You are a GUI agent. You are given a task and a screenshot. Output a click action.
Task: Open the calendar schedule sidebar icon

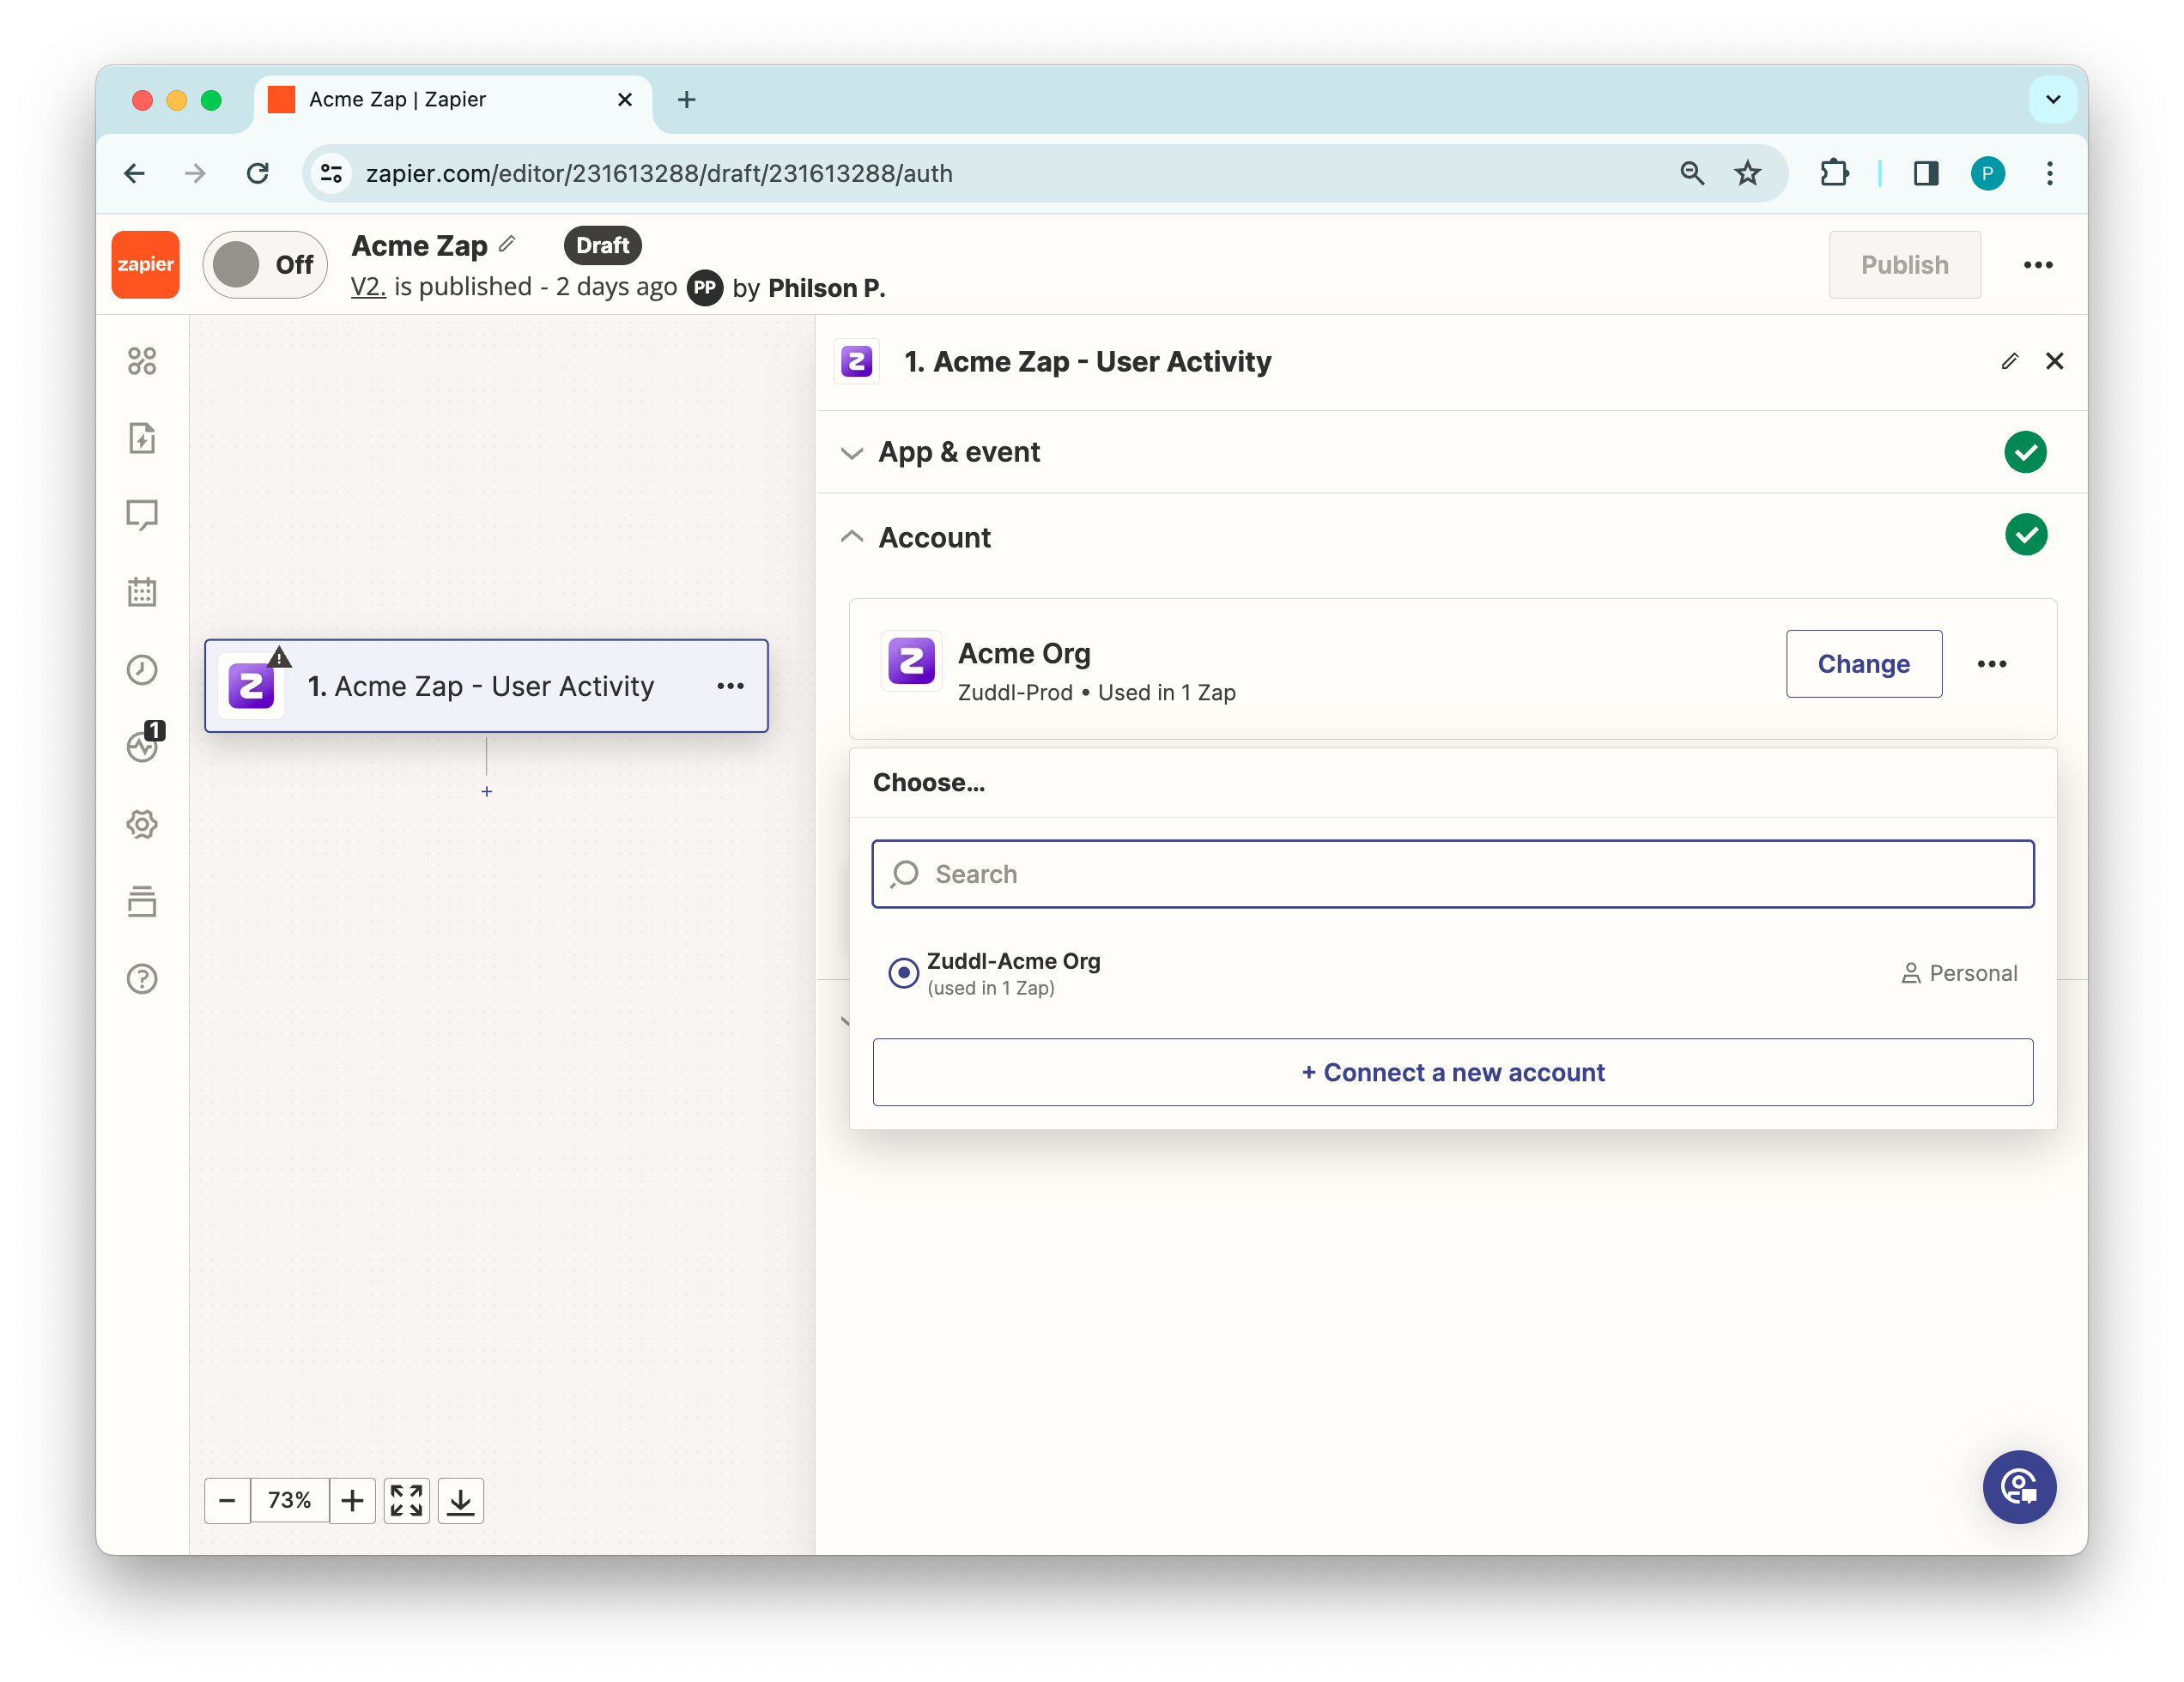pyautogui.click(x=142, y=591)
